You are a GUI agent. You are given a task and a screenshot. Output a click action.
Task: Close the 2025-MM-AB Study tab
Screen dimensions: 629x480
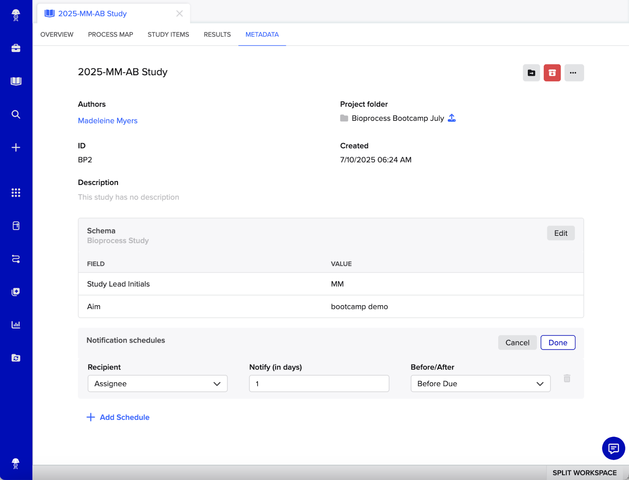[180, 14]
